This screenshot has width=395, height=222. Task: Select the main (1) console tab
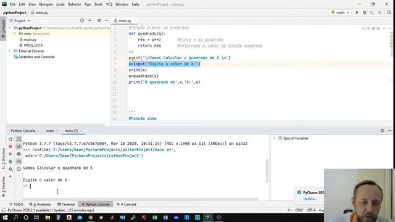[72, 131]
